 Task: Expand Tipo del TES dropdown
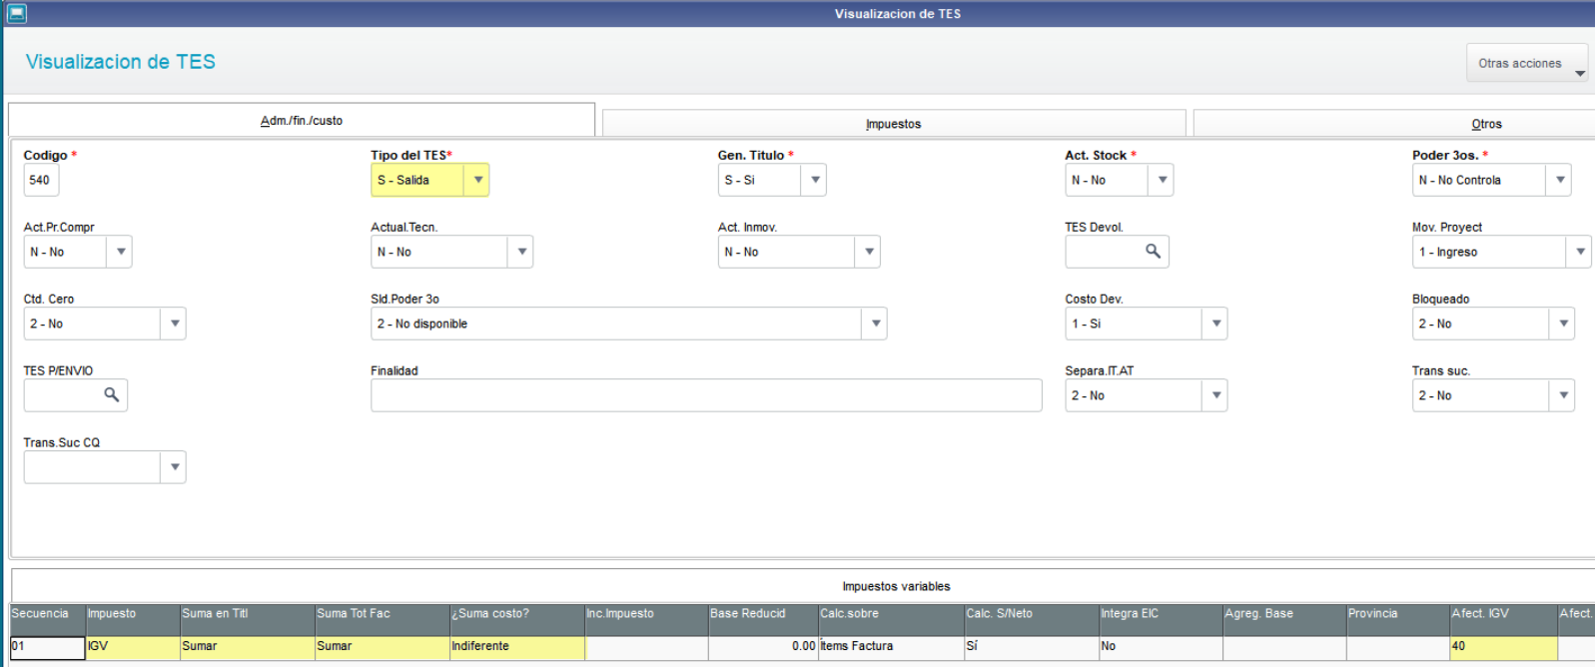point(478,180)
